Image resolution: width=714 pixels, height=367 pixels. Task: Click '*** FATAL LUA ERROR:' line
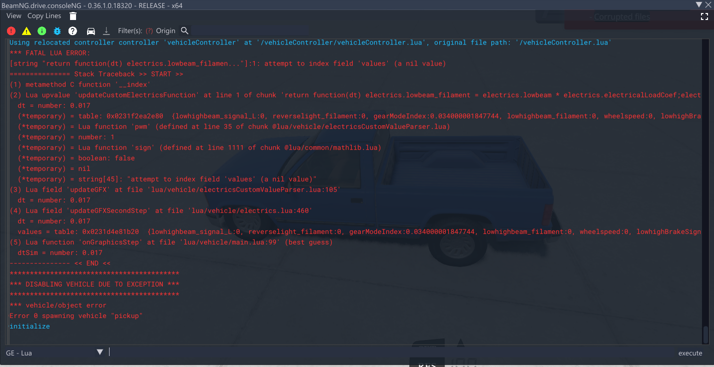[50, 53]
